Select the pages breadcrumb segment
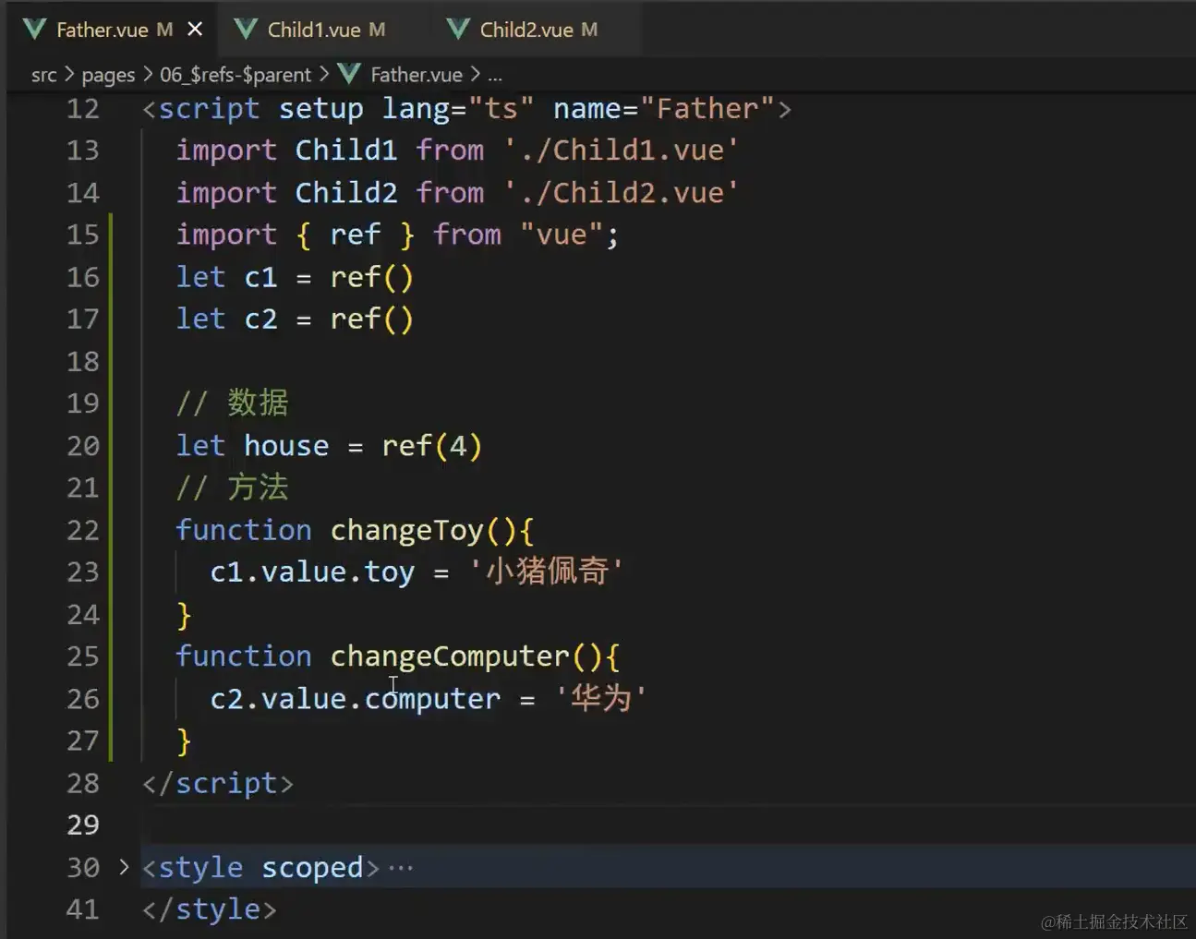Viewport: 1196px width, 939px height. point(108,75)
